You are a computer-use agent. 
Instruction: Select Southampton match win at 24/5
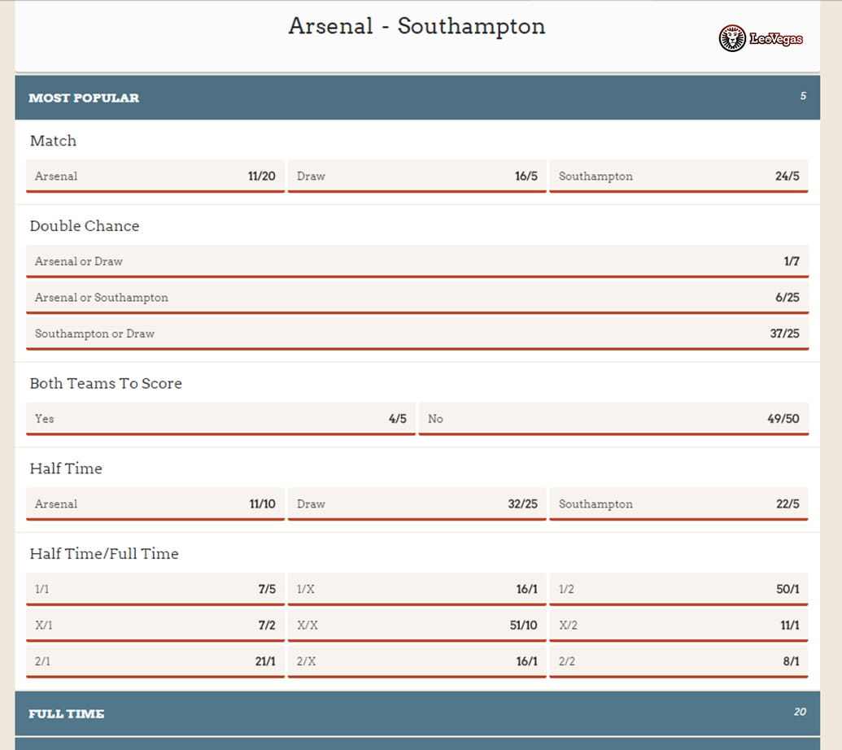[678, 176]
